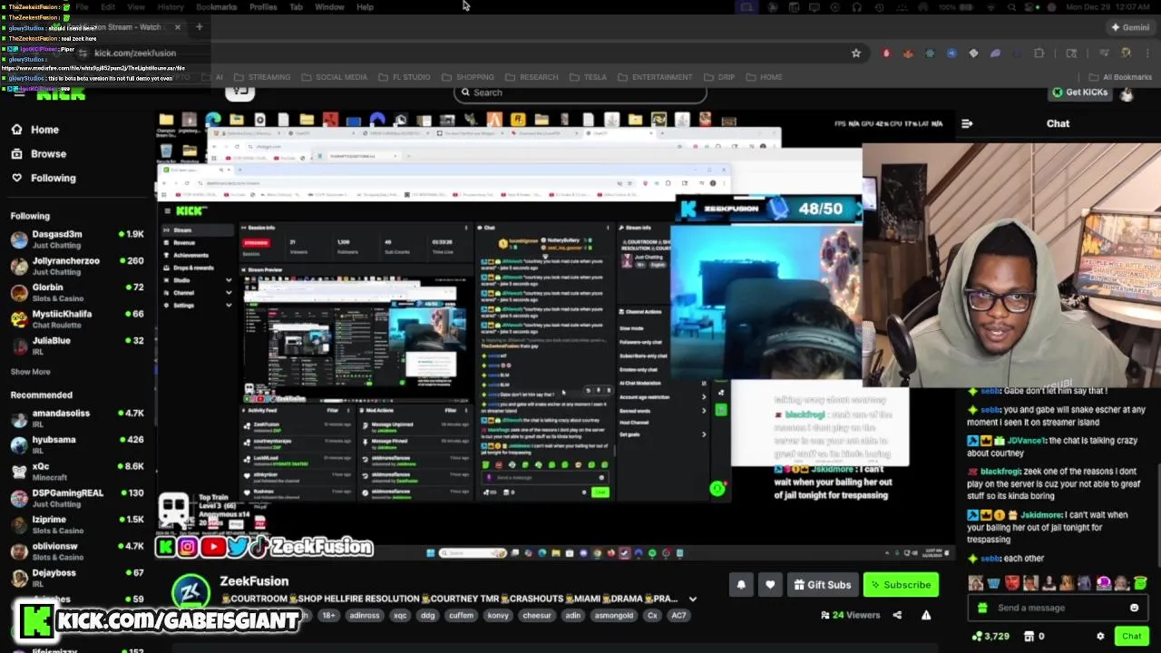
Task: Open DSPGamingREAL recommended channel
Action: [76, 498]
